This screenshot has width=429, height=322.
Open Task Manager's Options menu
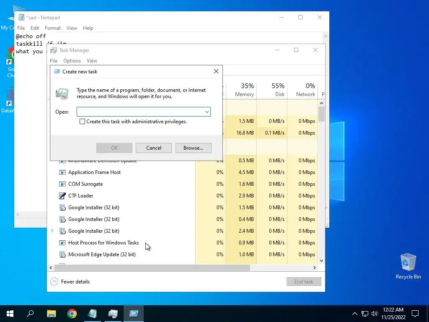[x=72, y=61]
